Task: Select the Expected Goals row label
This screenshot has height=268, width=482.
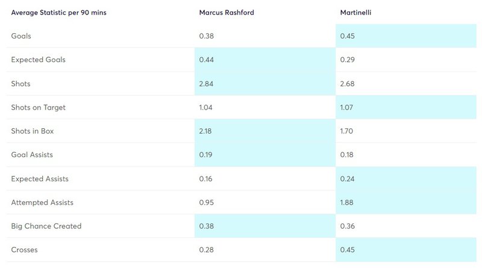Action: [x=38, y=60]
